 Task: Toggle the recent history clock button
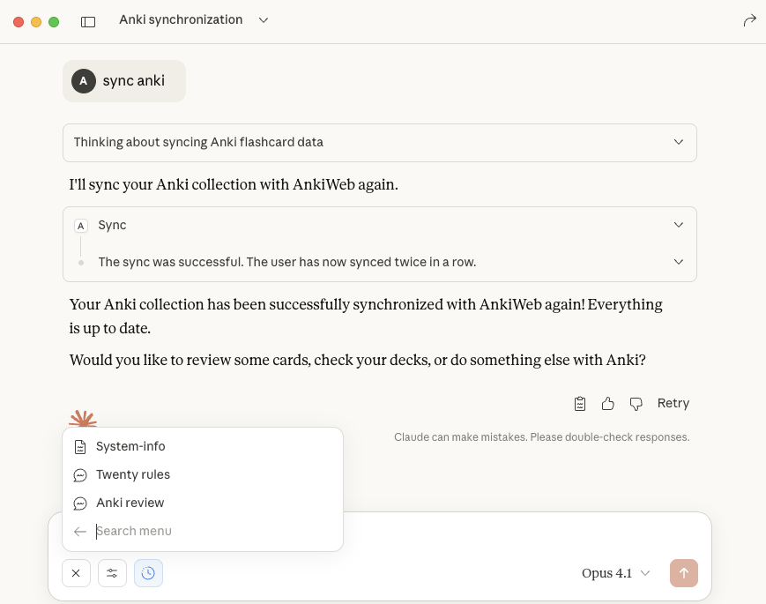click(148, 573)
